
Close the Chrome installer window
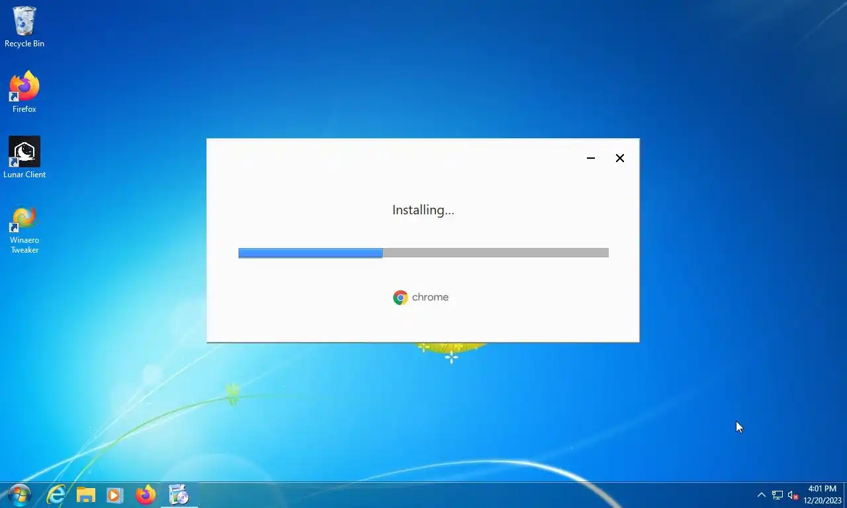pyautogui.click(x=620, y=158)
